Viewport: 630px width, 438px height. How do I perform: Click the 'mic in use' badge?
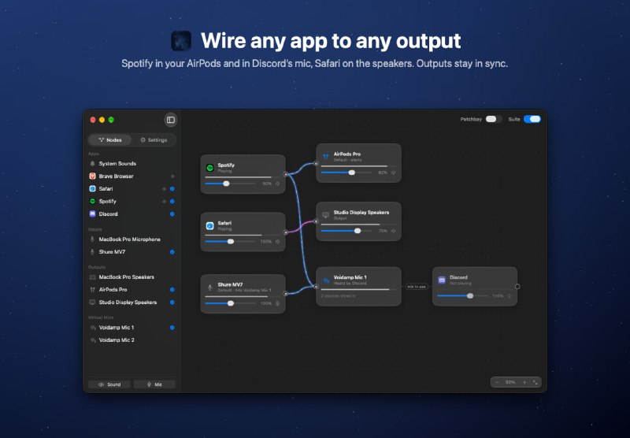pyautogui.click(x=417, y=287)
